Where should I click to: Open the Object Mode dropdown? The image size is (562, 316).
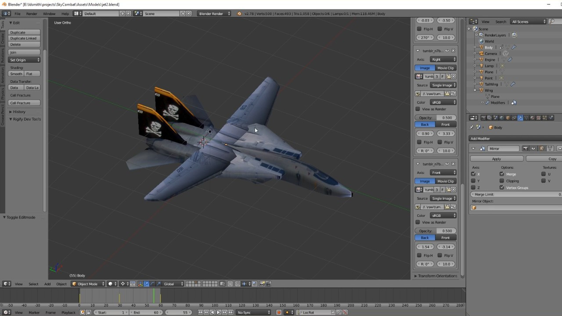pyautogui.click(x=88, y=284)
